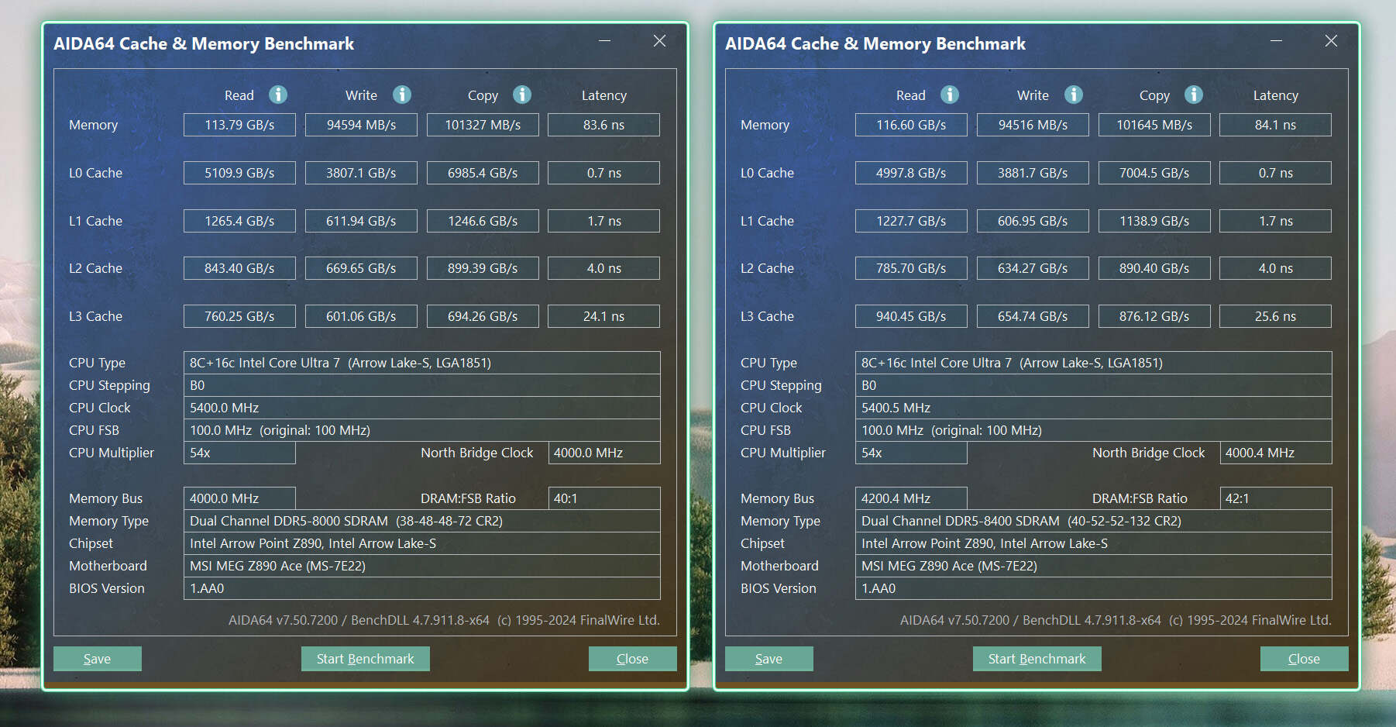Click the Close button in the left window
Screen dimensions: 1396x727
click(x=632, y=659)
